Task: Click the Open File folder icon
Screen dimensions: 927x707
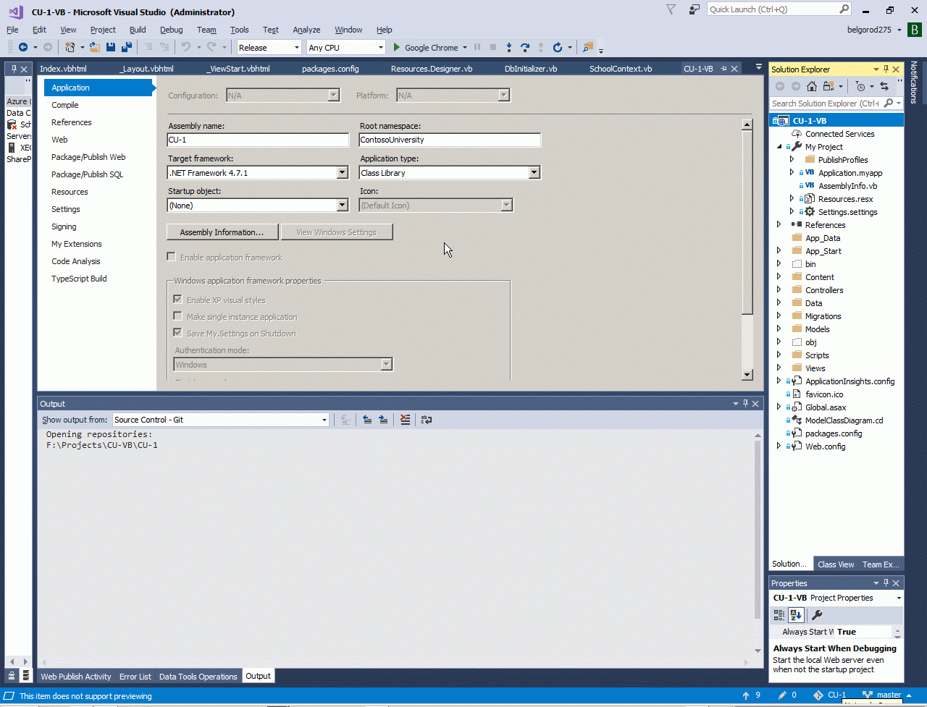Action: [95, 47]
